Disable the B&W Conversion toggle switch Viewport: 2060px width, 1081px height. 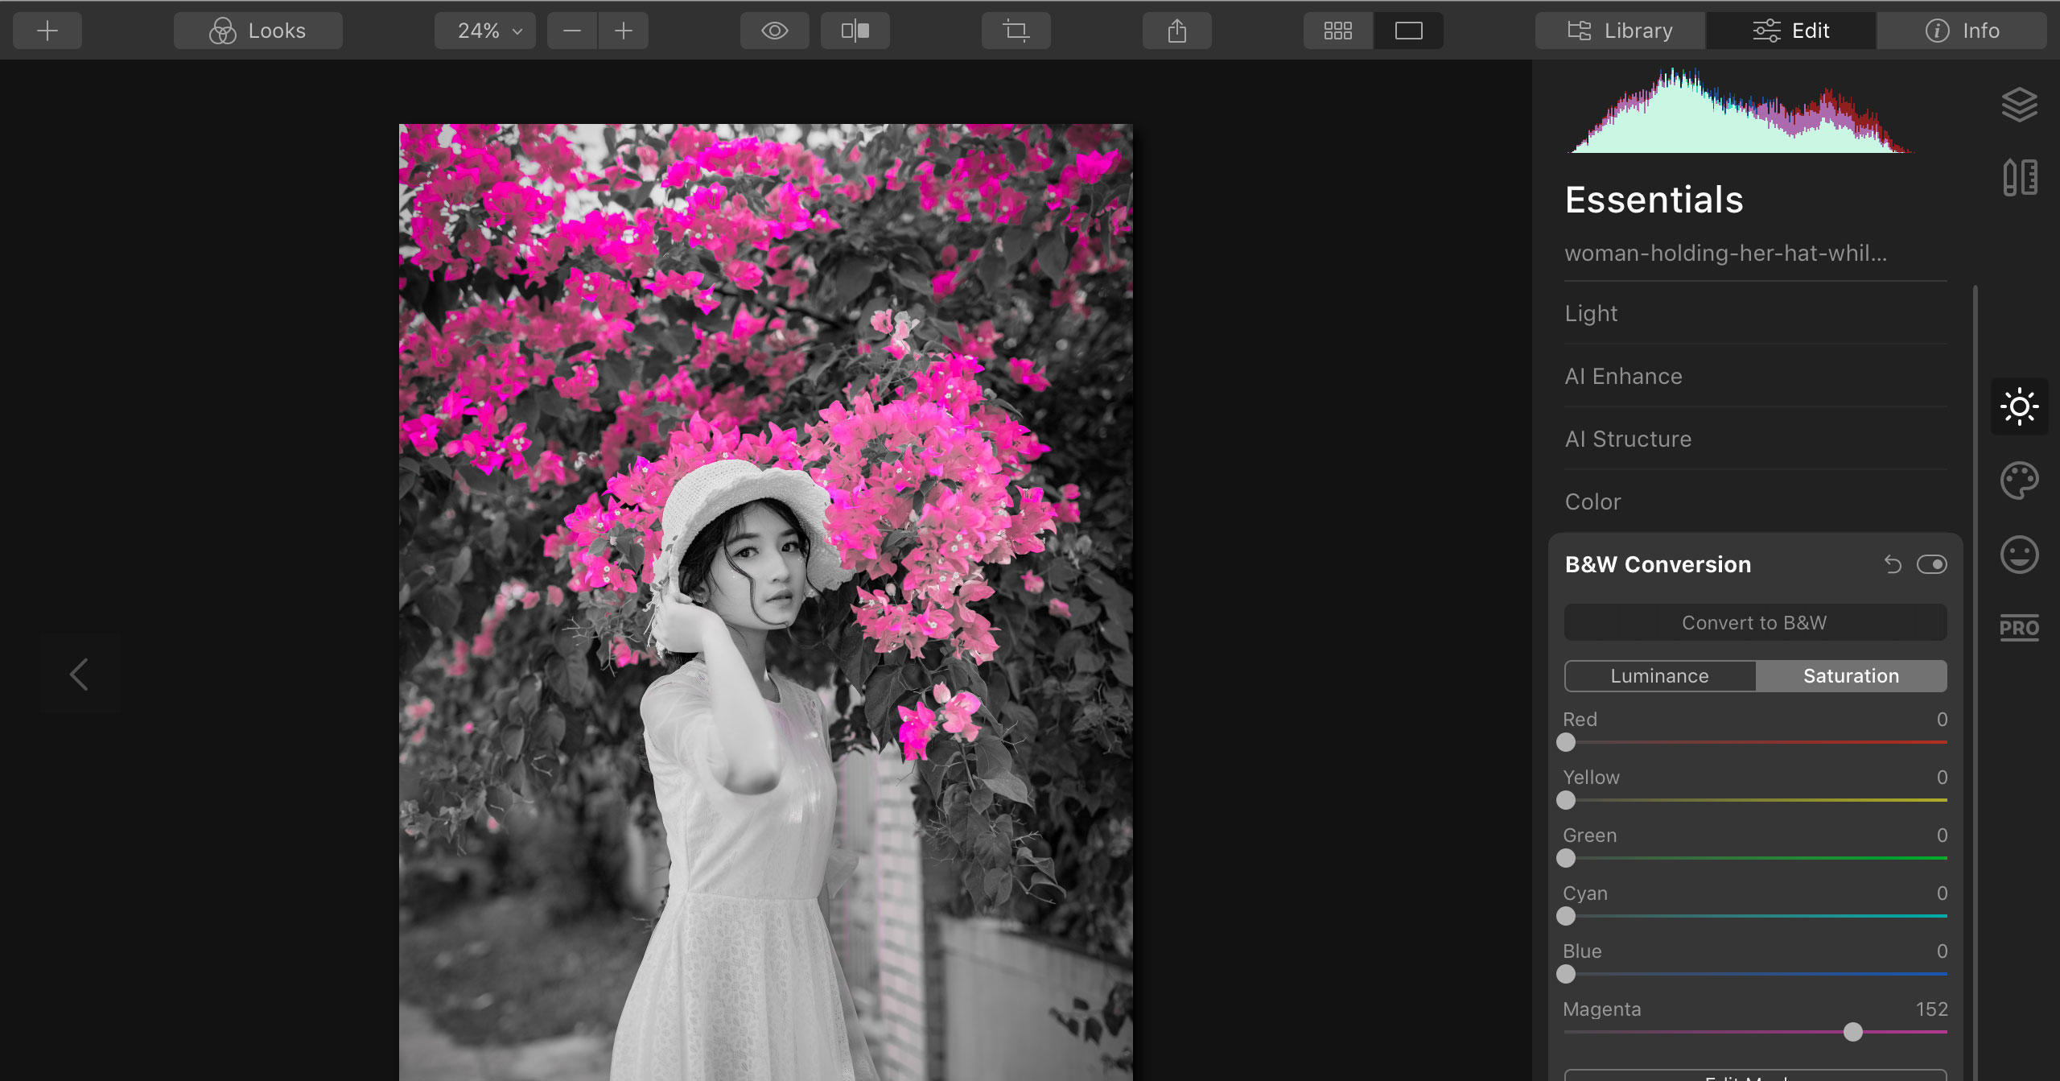tap(1934, 564)
